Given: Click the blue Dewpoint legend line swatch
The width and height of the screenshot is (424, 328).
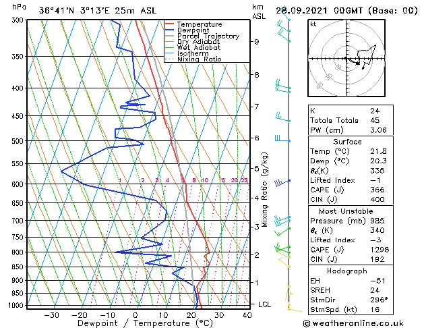Looking at the screenshot, I should pyautogui.click(x=169, y=30).
